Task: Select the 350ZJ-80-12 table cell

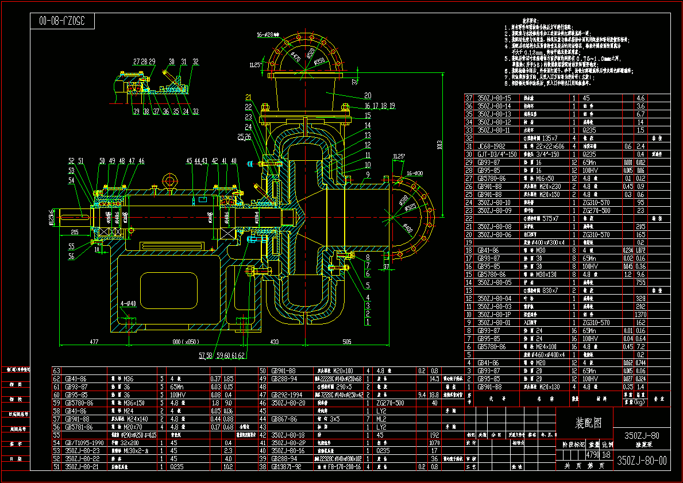Action: click(494, 122)
